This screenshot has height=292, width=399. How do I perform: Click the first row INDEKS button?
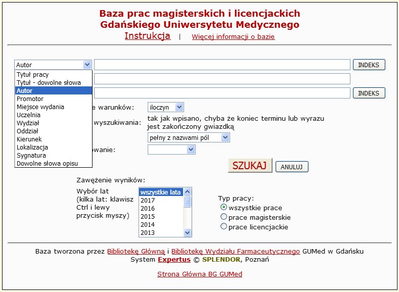(x=369, y=65)
